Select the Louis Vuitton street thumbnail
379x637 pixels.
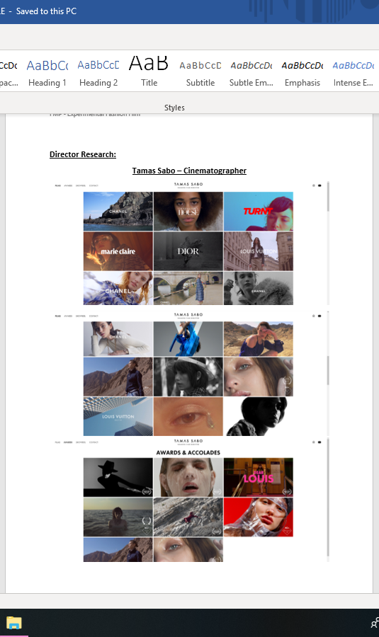[x=259, y=251]
